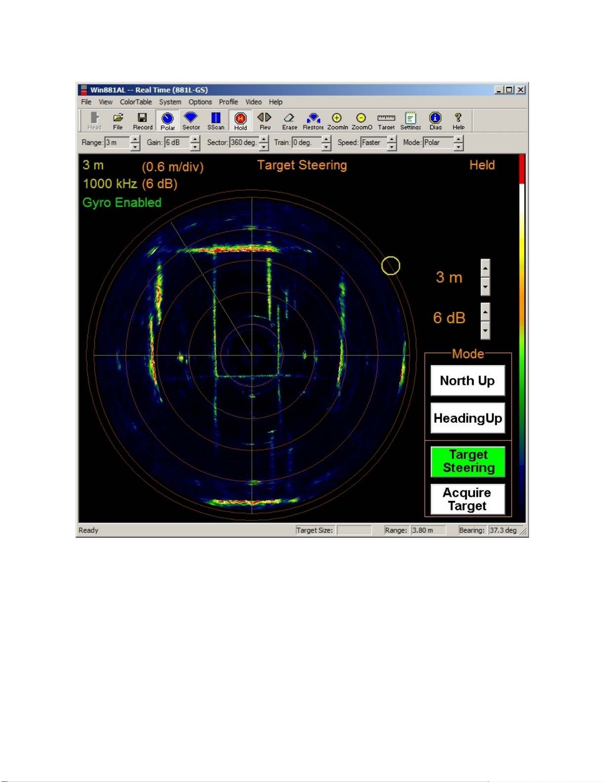Open the Options menu
Screen dimensions: 605x782
[x=200, y=102]
